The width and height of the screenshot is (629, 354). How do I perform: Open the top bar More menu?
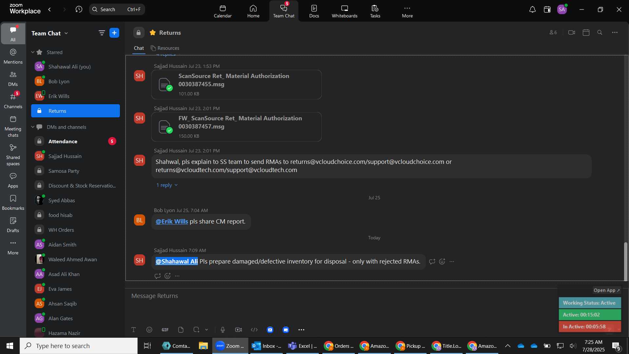tap(407, 11)
